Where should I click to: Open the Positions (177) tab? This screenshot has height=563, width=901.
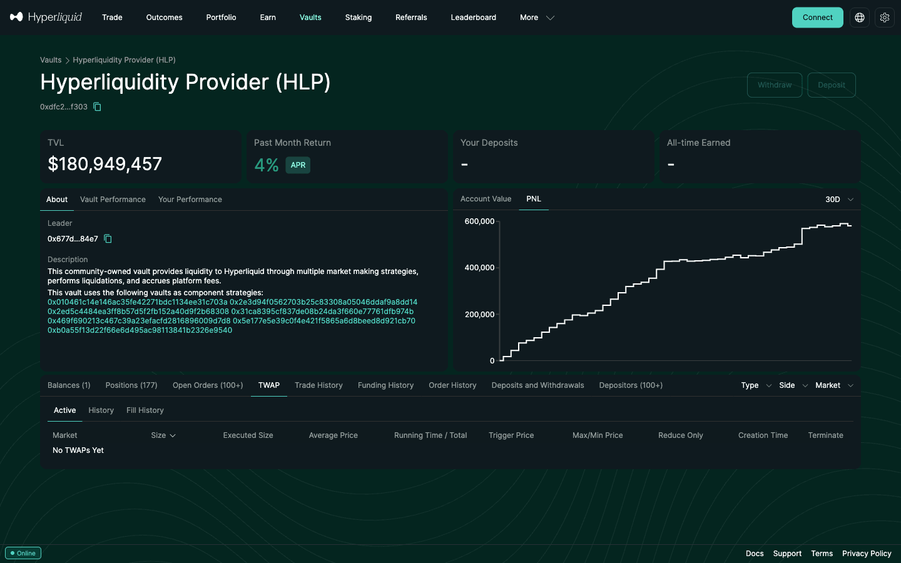coord(131,385)
